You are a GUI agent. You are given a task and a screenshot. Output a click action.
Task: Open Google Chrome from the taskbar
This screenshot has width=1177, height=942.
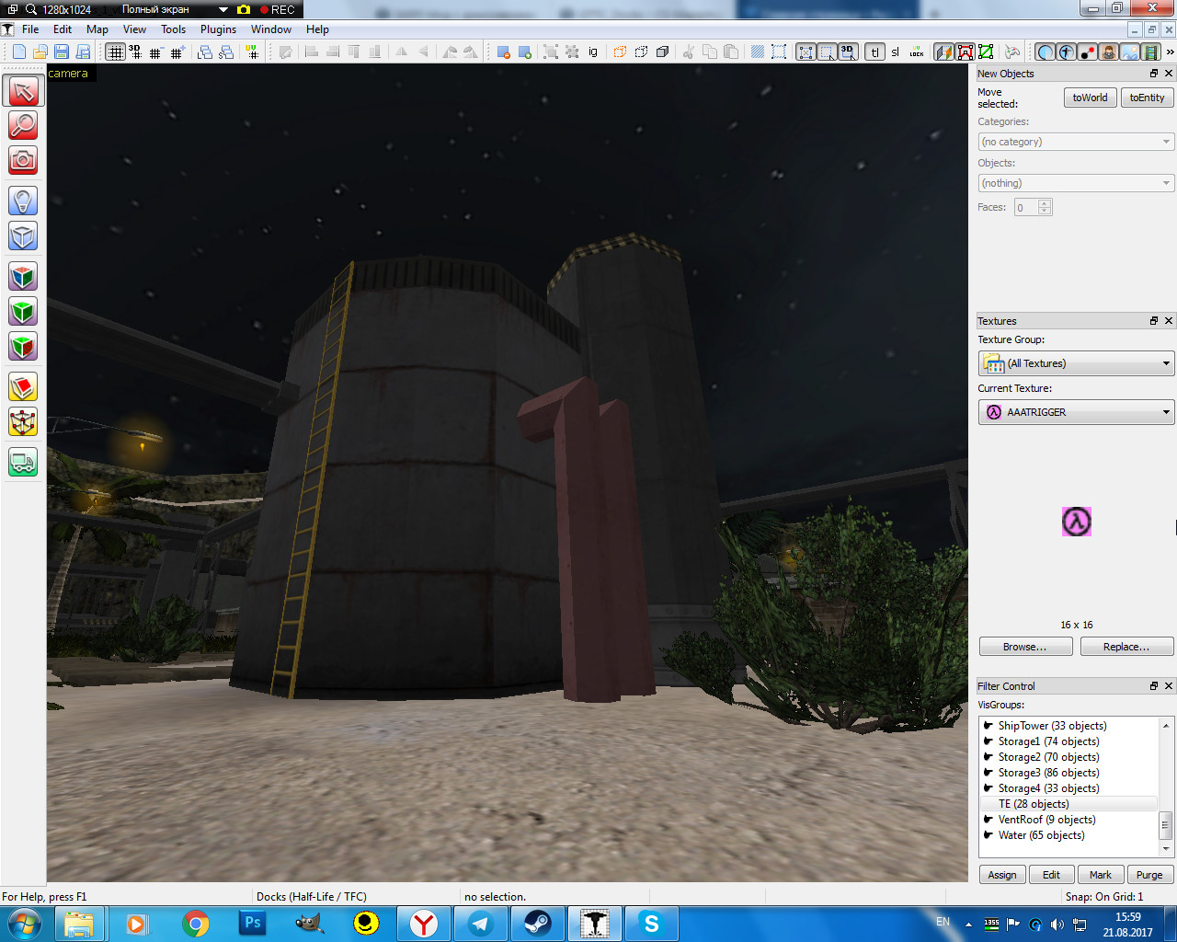point(196,924)
